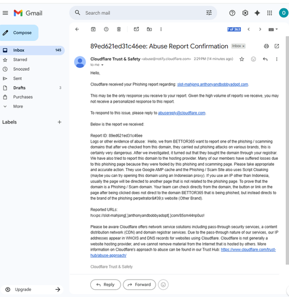The height and width of the screenshot is (297, 289).
Task: Open email in new window
Action: 277,46
